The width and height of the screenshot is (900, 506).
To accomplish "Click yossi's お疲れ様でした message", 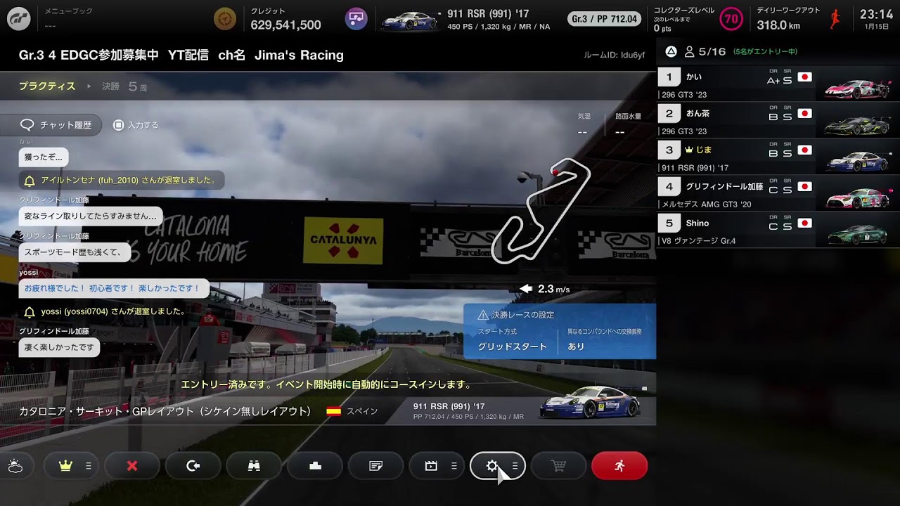I will [113, 288].
